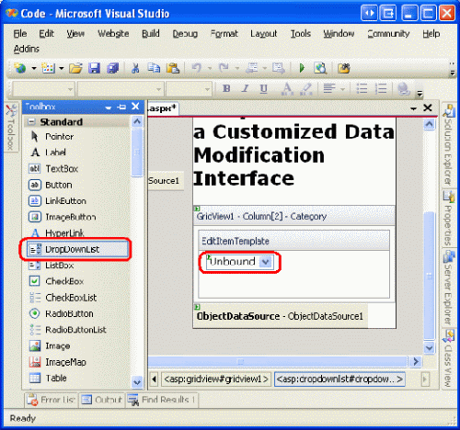Switch to the Output tab
The image size is (460, 430).
[x=102, y=400]
